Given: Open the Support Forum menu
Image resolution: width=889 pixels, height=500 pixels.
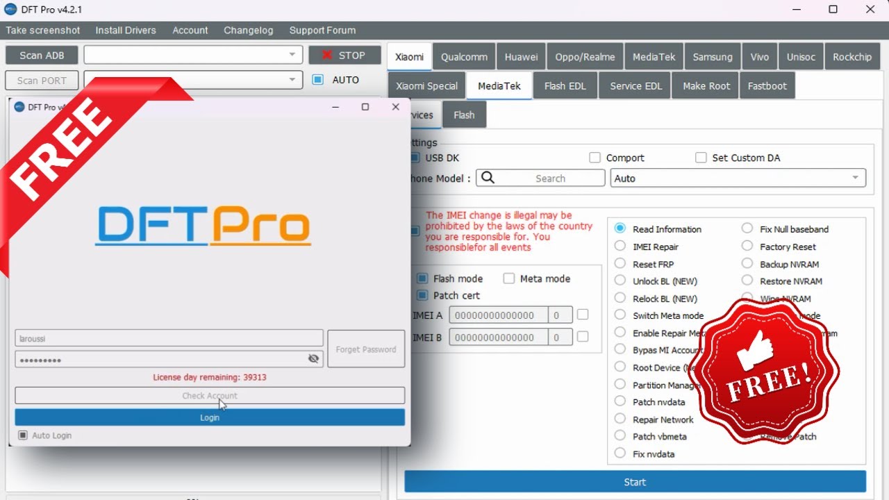Looking at the screenshot, I should (322, 31).
